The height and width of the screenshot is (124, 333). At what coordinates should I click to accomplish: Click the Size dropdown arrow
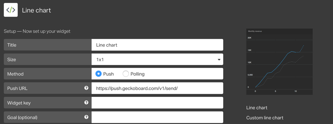click(219, 60)
